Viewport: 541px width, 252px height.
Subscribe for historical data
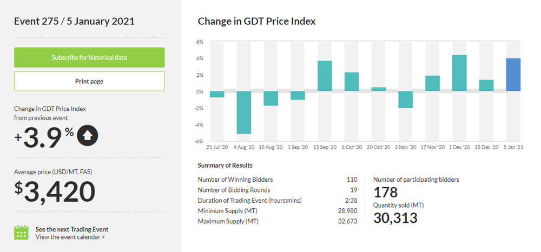[89, 57]
